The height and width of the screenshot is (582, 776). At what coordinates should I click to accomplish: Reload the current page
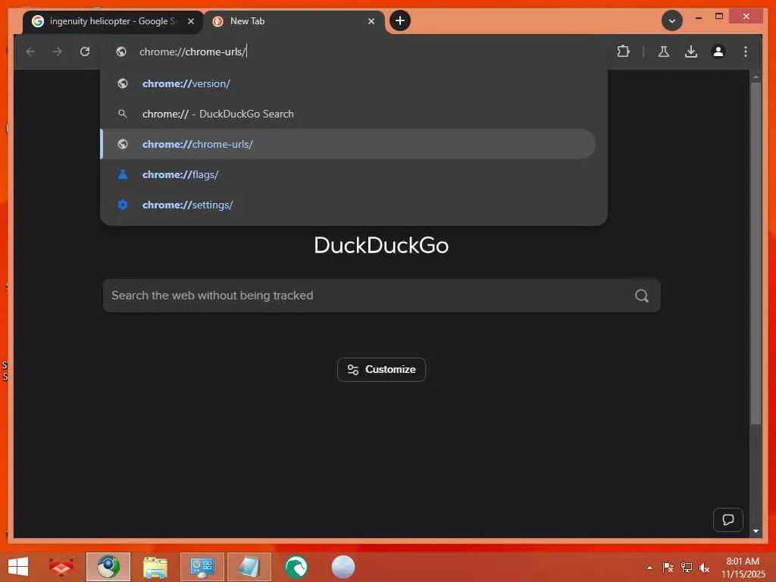(x=85, y=52)
